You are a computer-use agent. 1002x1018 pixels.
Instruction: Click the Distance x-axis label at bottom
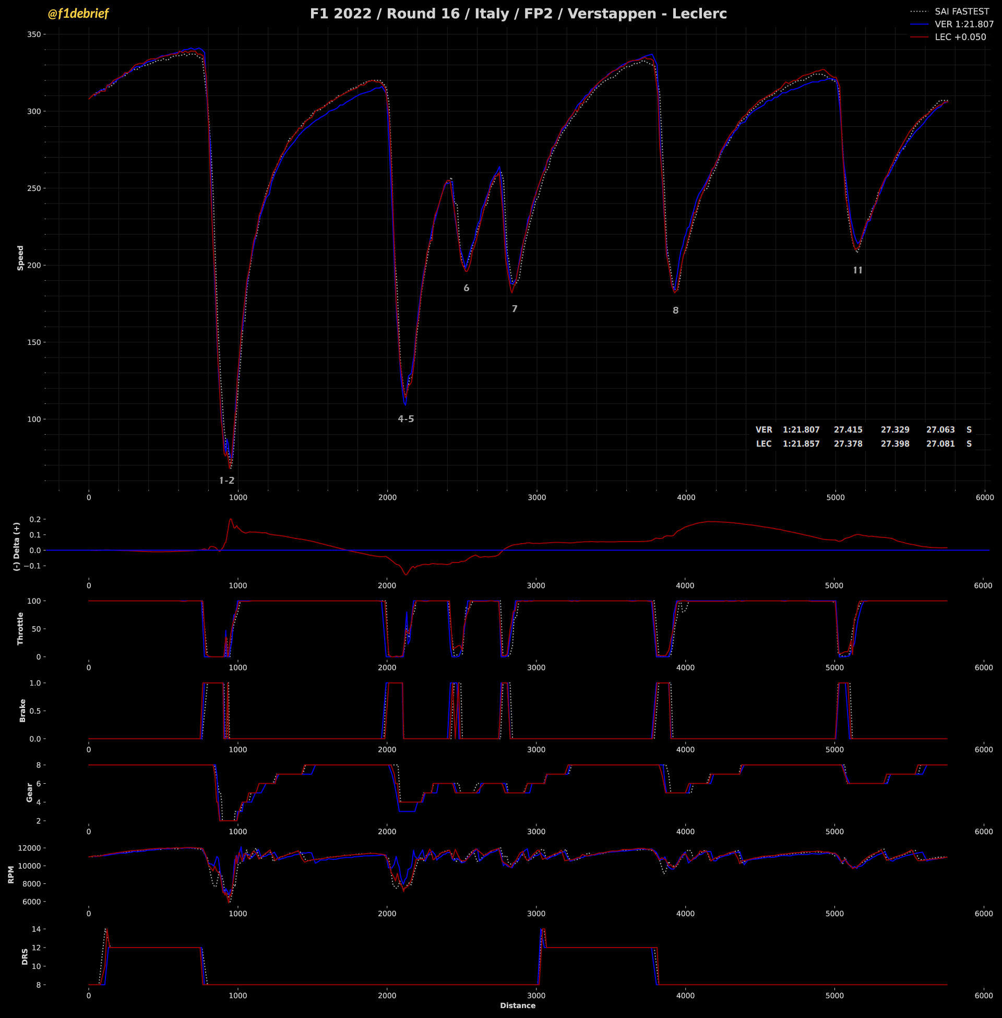point(518,1005)
